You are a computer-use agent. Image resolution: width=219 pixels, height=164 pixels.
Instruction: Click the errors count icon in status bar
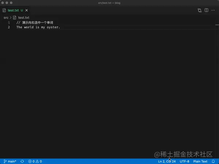pyautogui.click(x=30, y=161)
